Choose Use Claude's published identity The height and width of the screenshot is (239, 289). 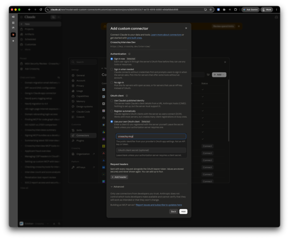[112, 101]
